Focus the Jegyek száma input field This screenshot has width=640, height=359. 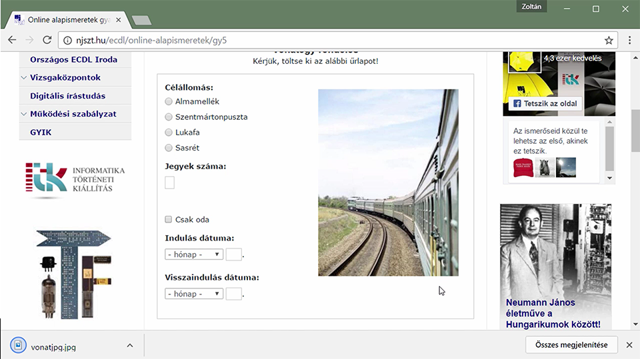170,182
